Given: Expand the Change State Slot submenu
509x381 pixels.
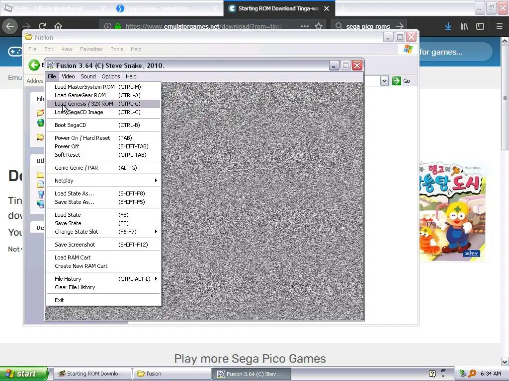Looking at the screenshot, I should (x=103, y=232).
